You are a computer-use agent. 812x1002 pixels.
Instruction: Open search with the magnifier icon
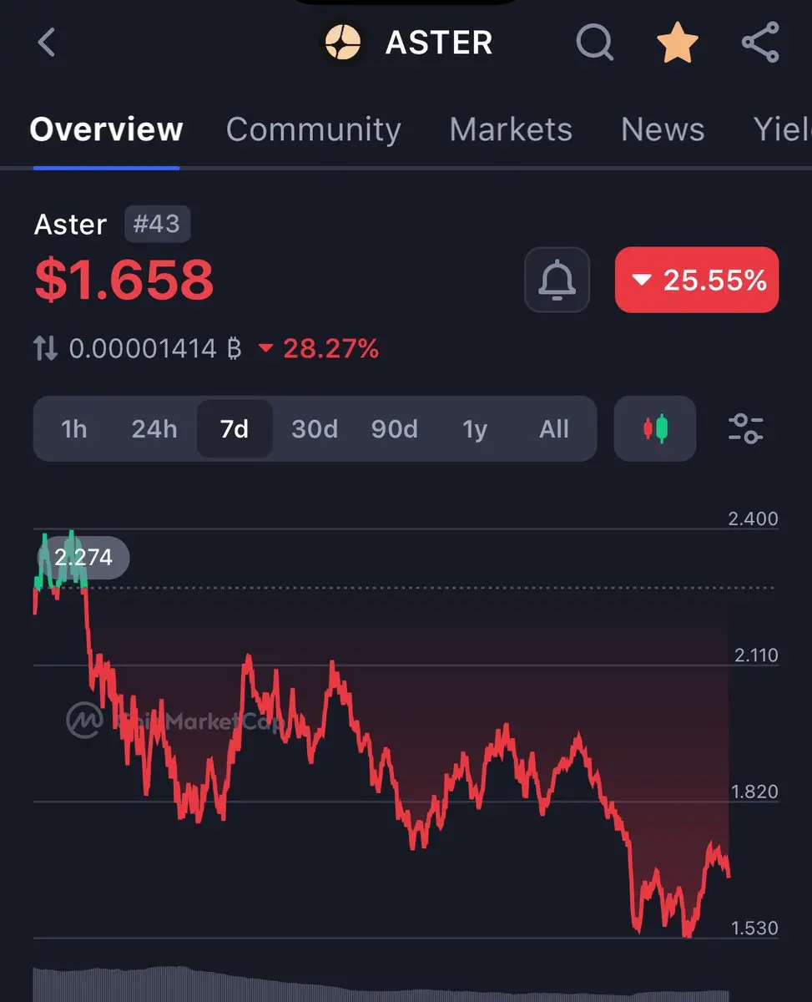point(594,42)
